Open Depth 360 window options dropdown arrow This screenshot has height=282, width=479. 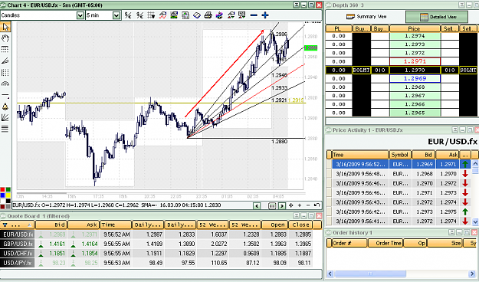461,5
